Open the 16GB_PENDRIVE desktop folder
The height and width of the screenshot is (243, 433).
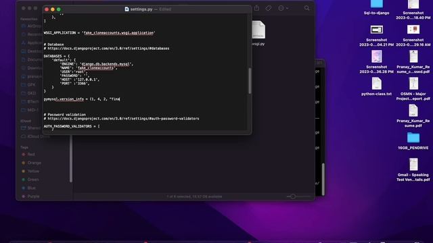pyautogui.click(x=413, y=141)
